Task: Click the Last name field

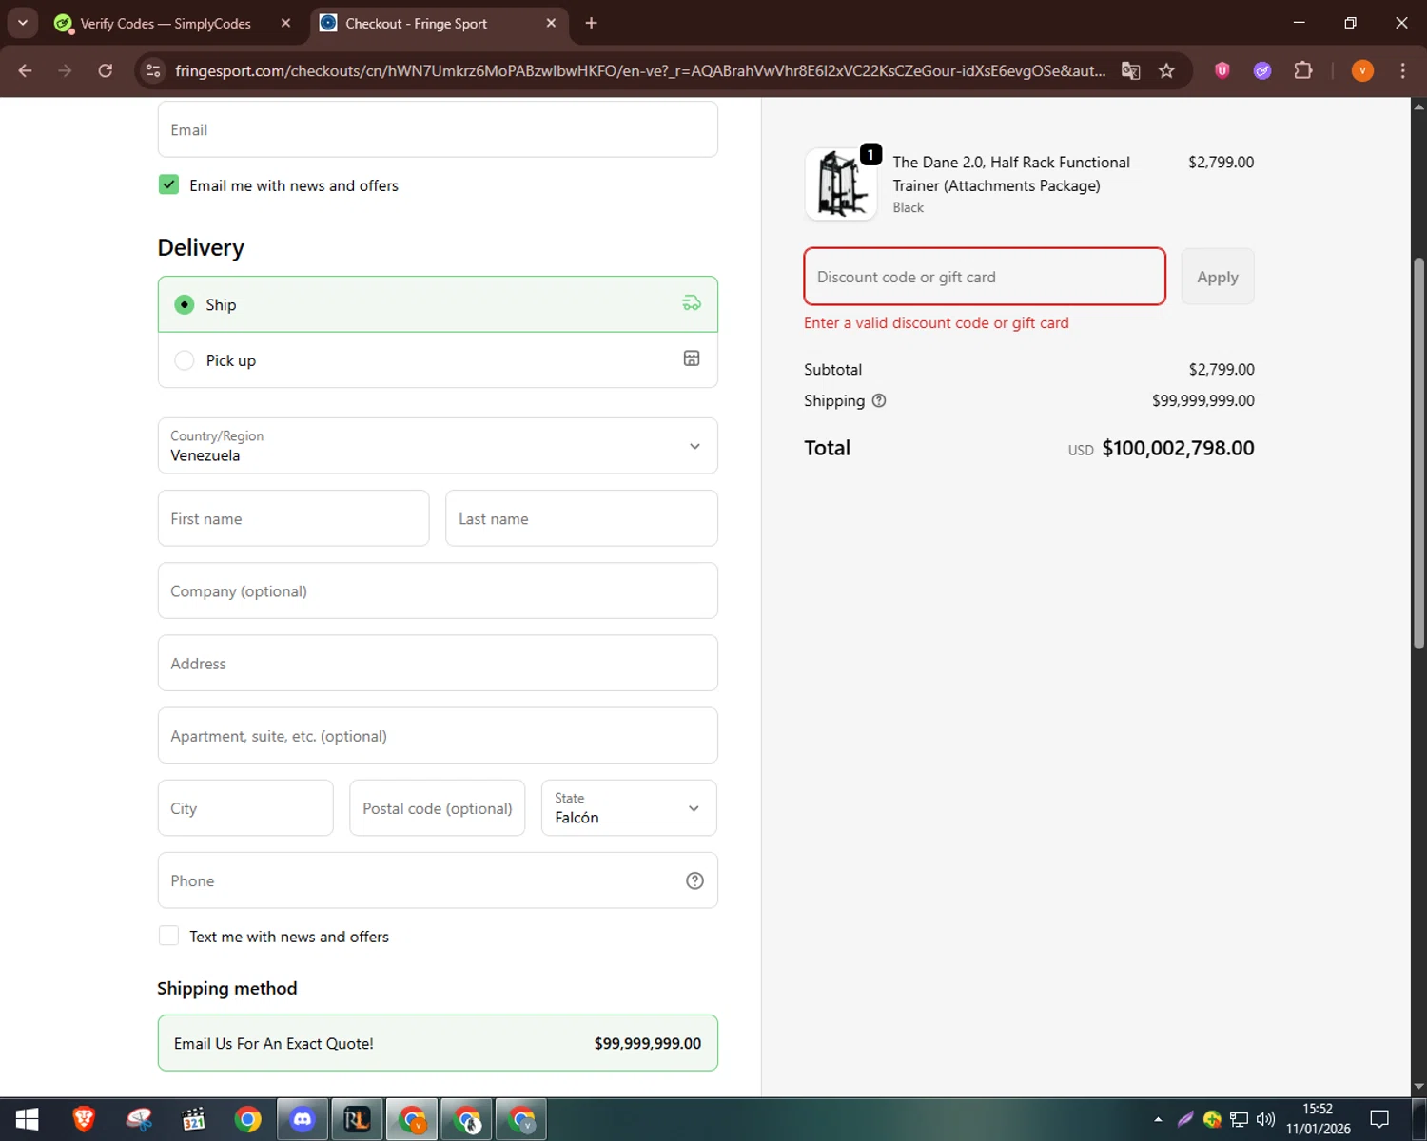Action: (x=581, y=518)
